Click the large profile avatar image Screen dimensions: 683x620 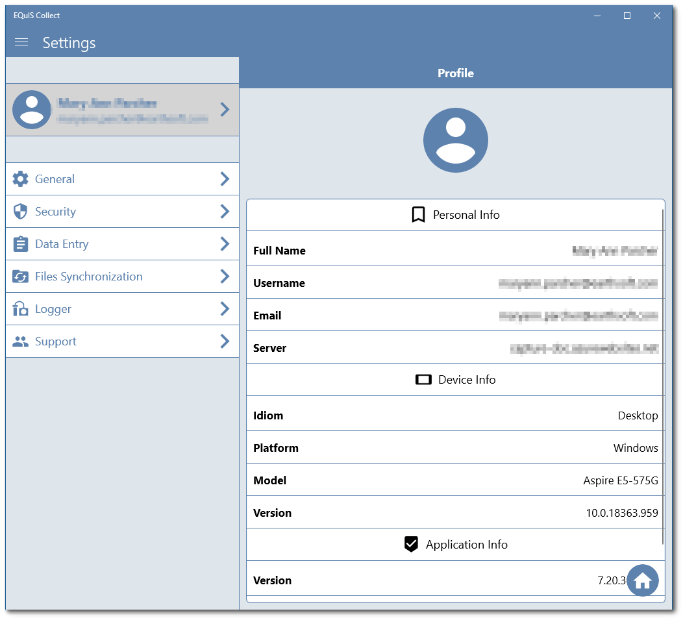tap(456, 140)
